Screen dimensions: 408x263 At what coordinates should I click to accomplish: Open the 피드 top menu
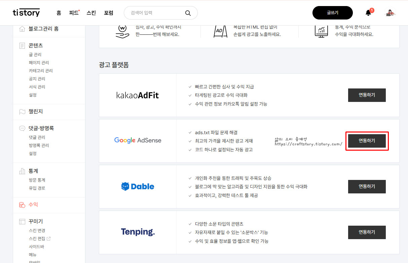(x=74, y=13)
